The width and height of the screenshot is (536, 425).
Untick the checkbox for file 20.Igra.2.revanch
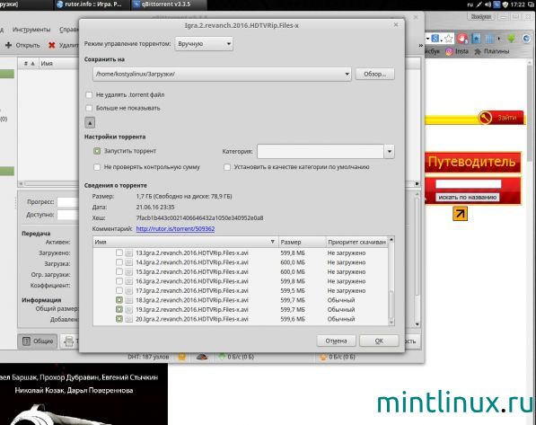(x=119, y=319)
